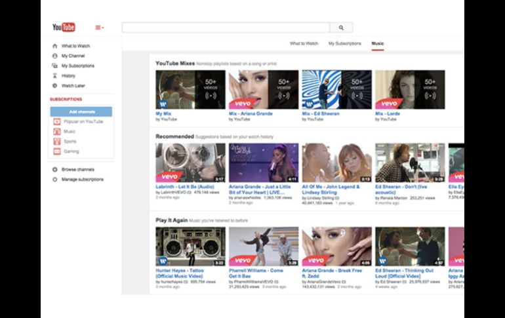Click the Sports subscription text entry
Viewport: 505px width, 318px height.
pos(70,142)
